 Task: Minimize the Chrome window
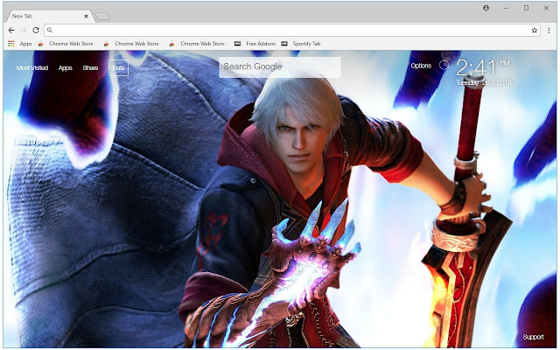506,8
